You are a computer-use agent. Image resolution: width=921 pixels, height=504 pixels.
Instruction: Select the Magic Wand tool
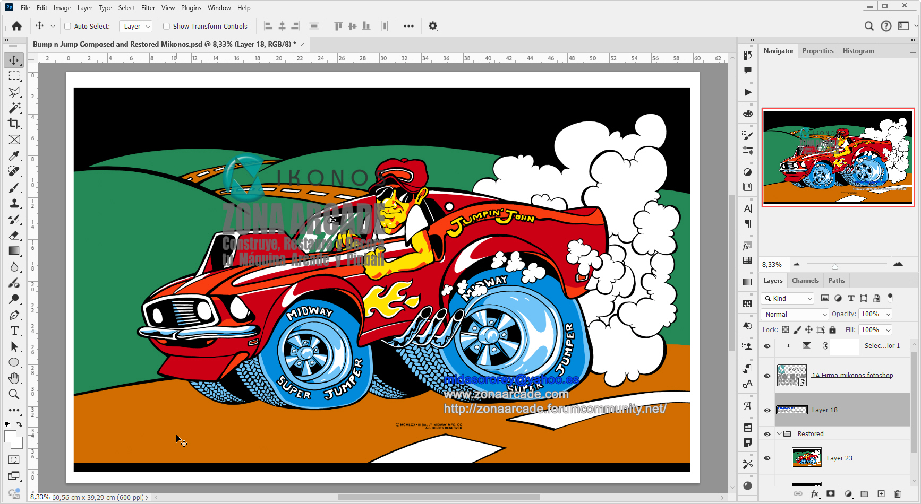pyautogui.click(x=14, y=108)
